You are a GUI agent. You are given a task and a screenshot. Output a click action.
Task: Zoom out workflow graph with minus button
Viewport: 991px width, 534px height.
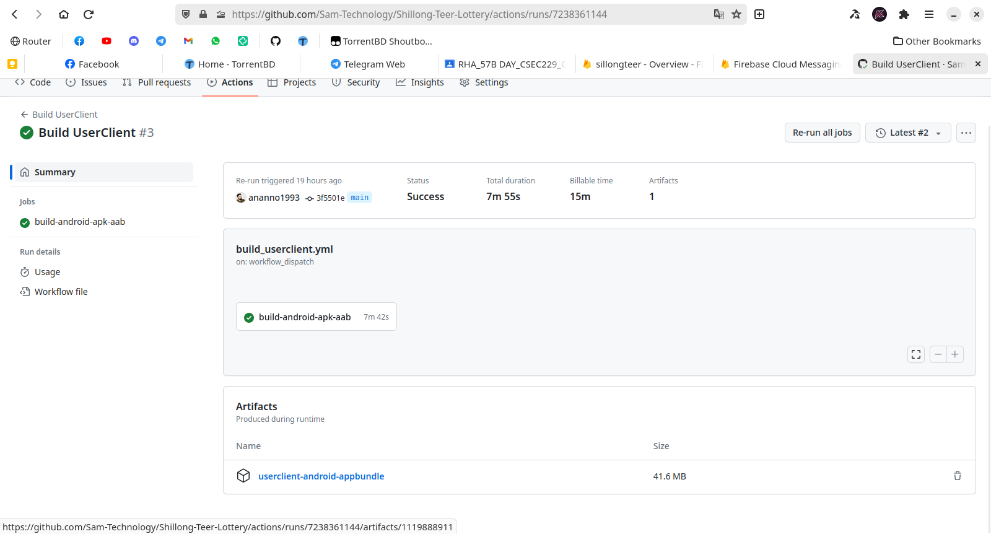pos(938,354)
